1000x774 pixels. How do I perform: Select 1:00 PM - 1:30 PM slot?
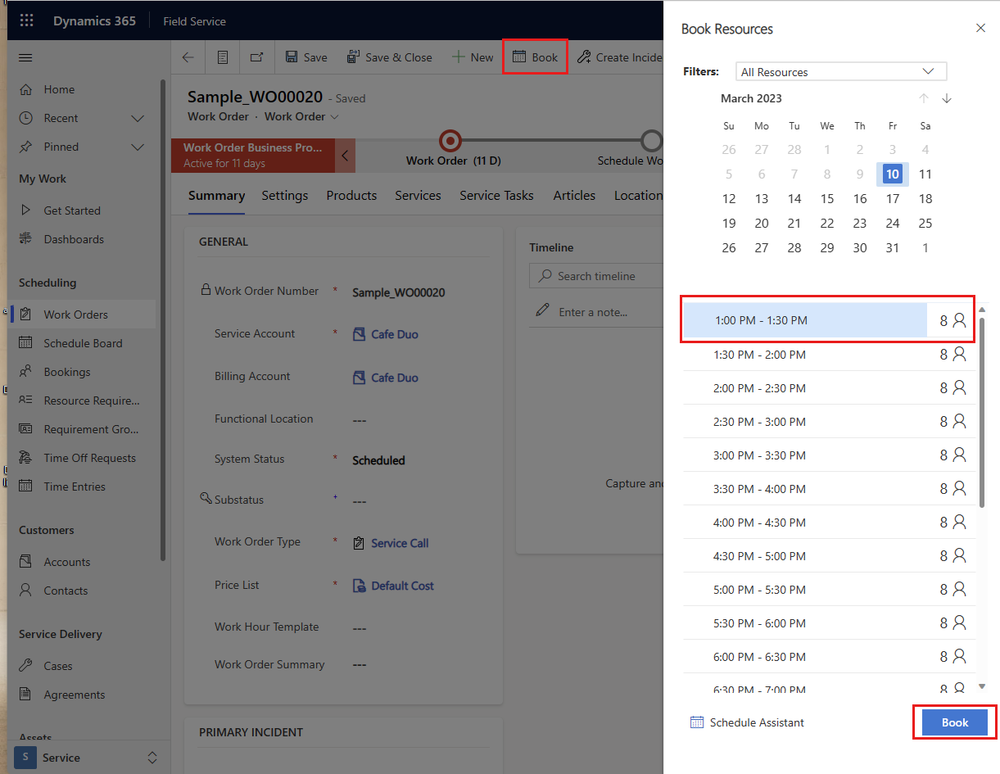[x=805, y=320]
